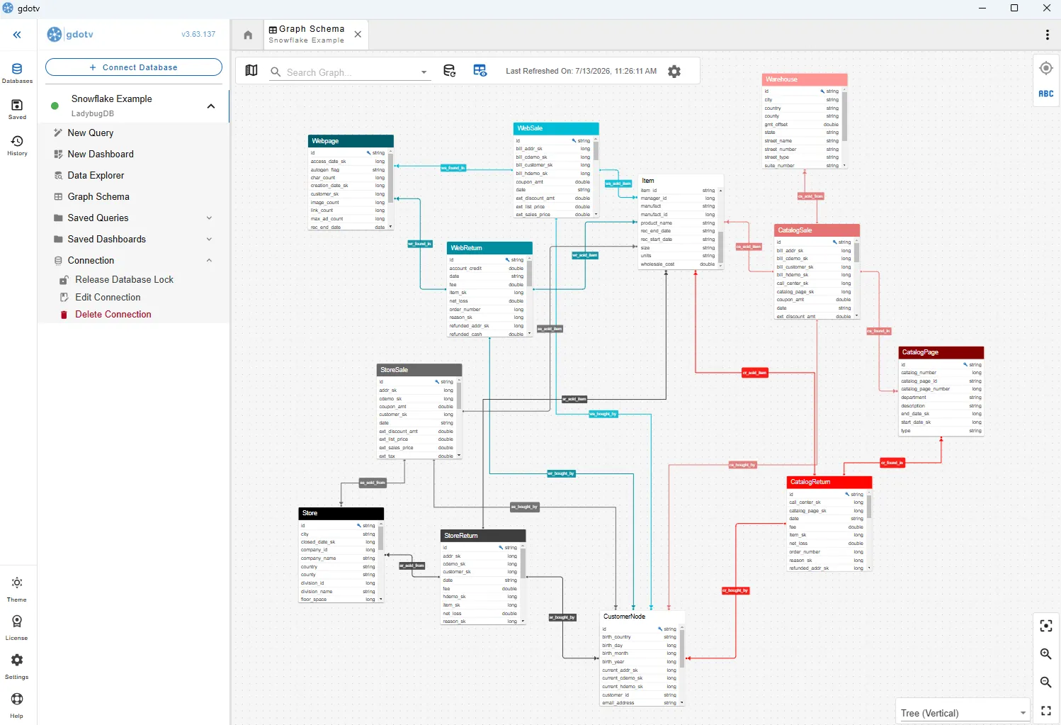Focus the Search Graph input field
Screen dimensions: 1061x725
pyautogui.click(x=350, y=72)
